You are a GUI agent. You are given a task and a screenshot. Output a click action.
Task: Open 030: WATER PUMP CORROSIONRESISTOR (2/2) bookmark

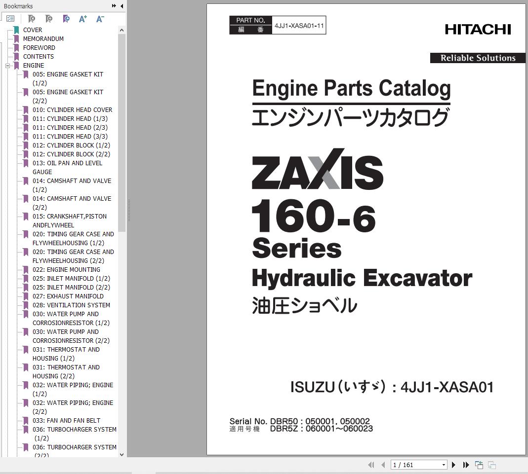71,336
